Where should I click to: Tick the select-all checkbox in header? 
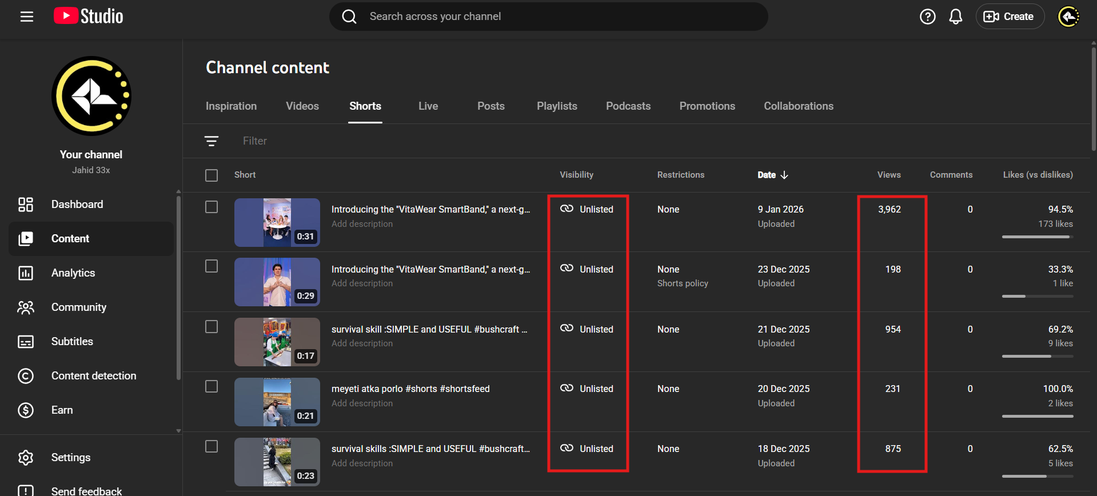pos(212,175)
